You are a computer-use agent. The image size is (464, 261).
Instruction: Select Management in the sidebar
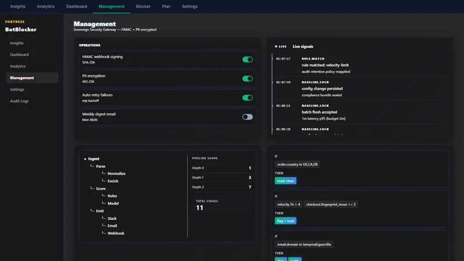pyautogui.click(x=32, y=78)
